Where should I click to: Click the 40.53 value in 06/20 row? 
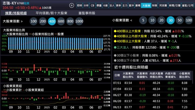(x=156, y=101)
